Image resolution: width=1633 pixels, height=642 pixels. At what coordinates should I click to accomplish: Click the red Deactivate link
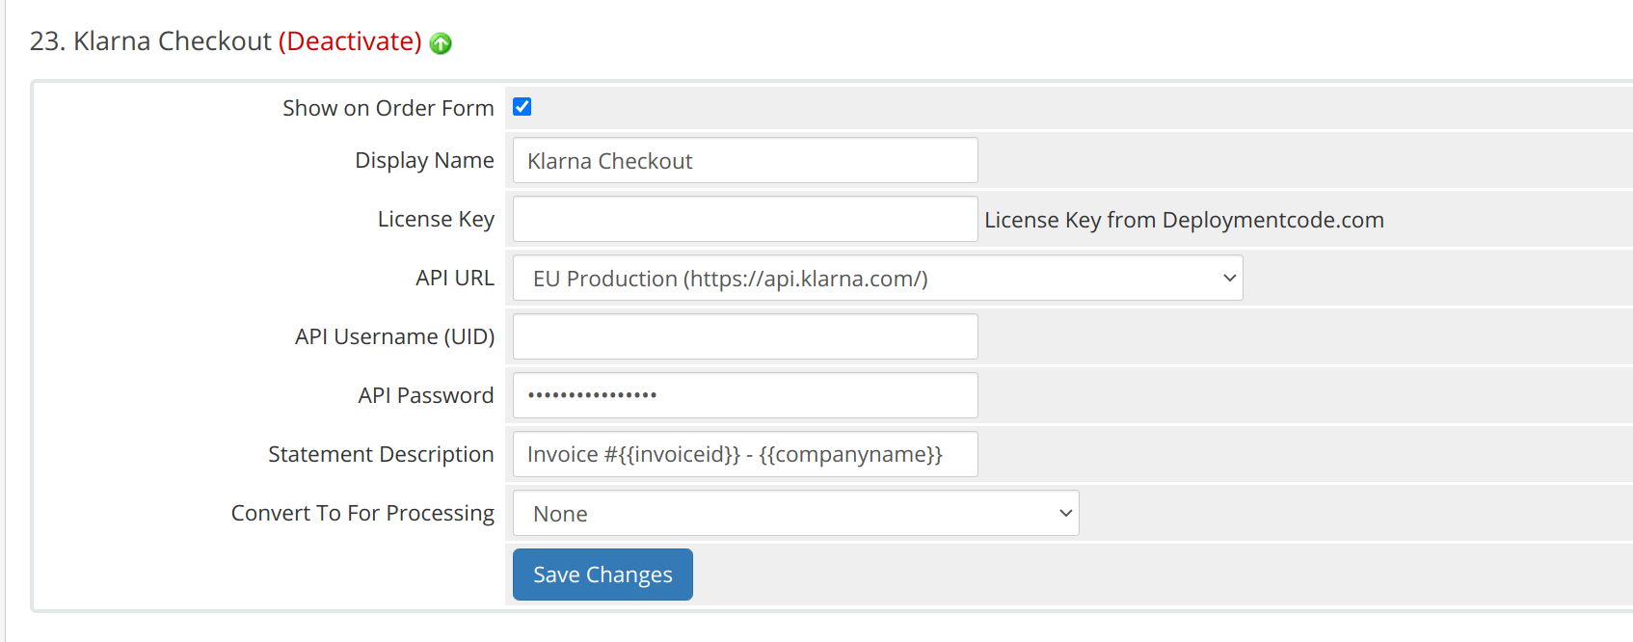pyautogui.click(x=350, y=41)
